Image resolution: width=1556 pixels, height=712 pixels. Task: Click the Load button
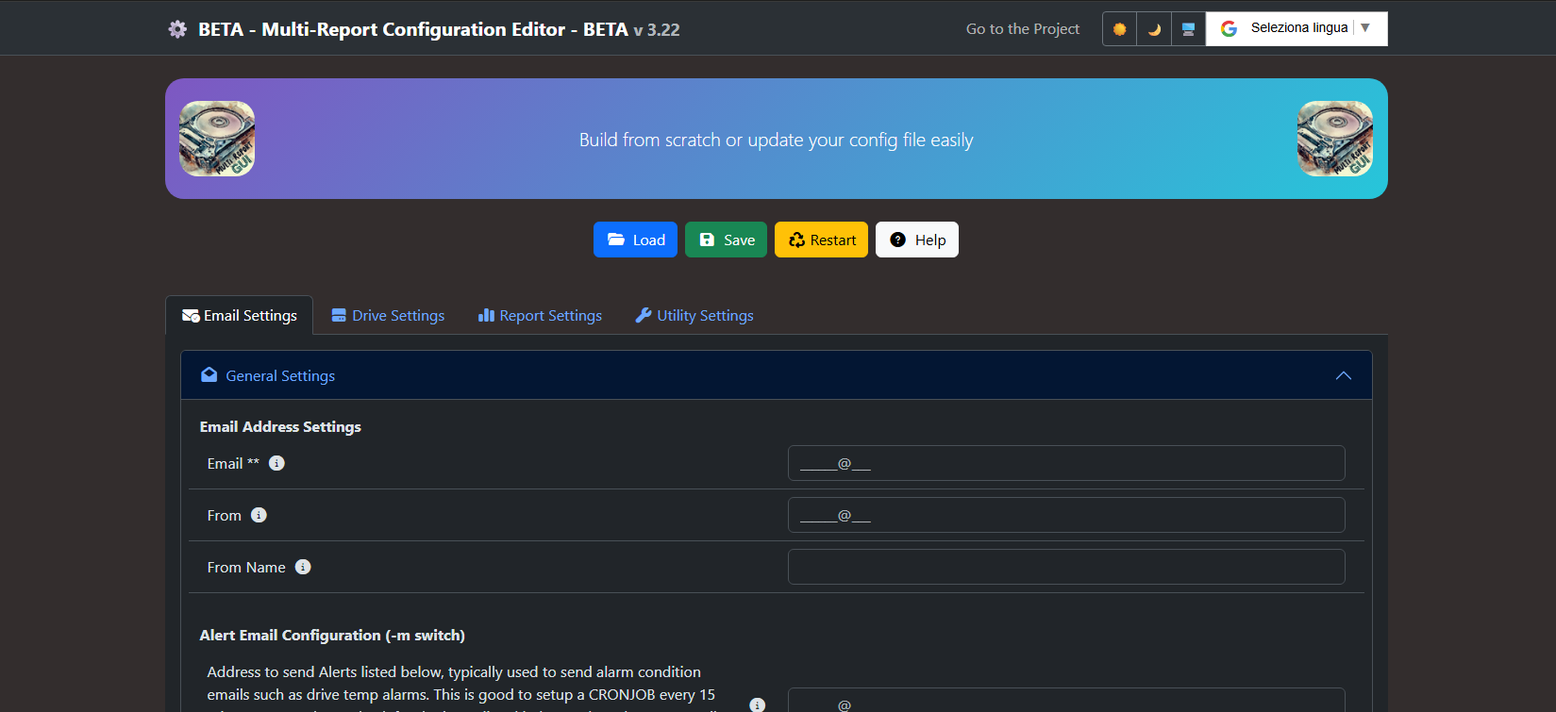[635, 240]
